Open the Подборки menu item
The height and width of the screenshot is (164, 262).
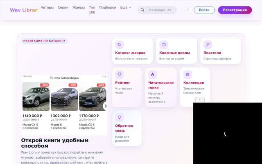108,7
